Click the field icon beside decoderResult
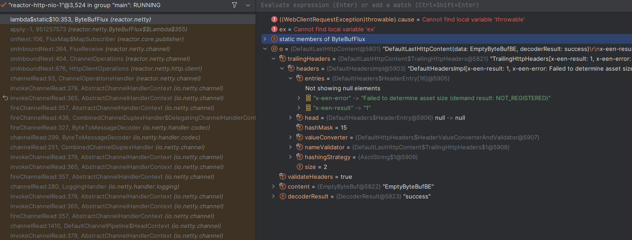 pyautogui.click(x=282, y=197)
